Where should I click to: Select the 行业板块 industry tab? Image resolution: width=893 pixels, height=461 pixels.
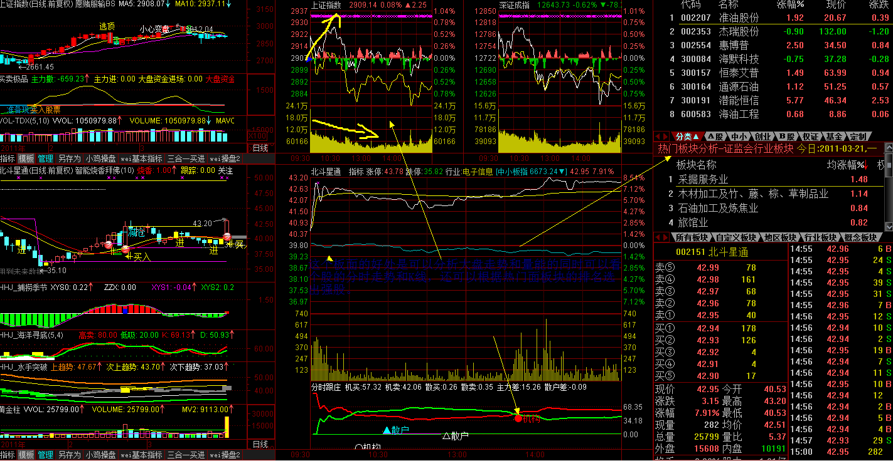tap(820, 237)
